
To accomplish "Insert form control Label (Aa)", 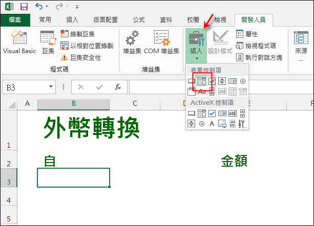I will pos(202,92).
